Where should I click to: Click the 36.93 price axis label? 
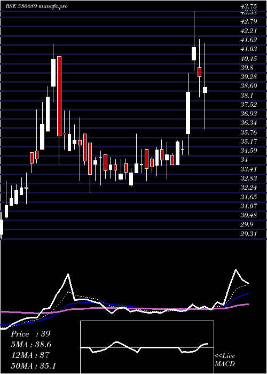click(248, 114)
